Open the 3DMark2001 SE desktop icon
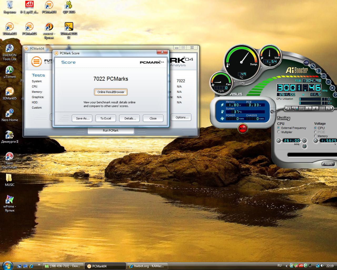Image resolution: width=337 pixels, height=270 pixels. pyautogui.click(x=69, y=31)
